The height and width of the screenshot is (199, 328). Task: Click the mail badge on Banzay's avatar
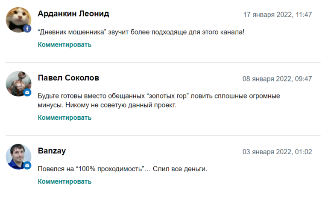point(28,165)
